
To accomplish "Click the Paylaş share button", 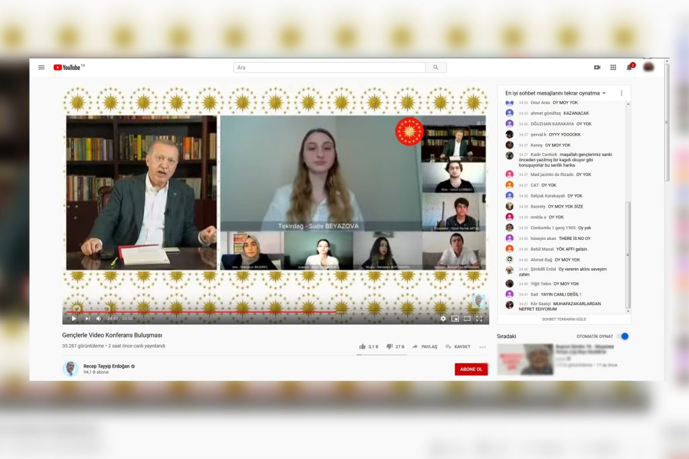I will pos(425,347).
